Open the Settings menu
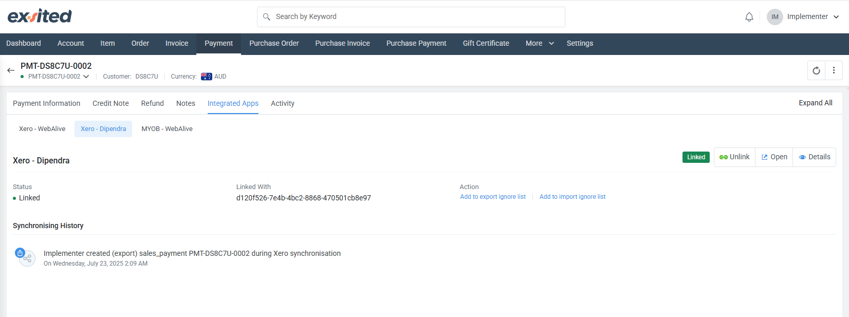849x317 pixels. (580, 44)
